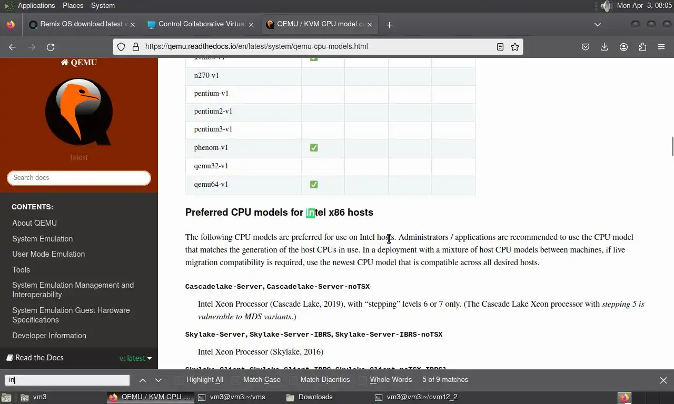This screenshot has width=674, height=404.
Task: Click the qemu64-v1 table row label
Action: tap(211, 185)
